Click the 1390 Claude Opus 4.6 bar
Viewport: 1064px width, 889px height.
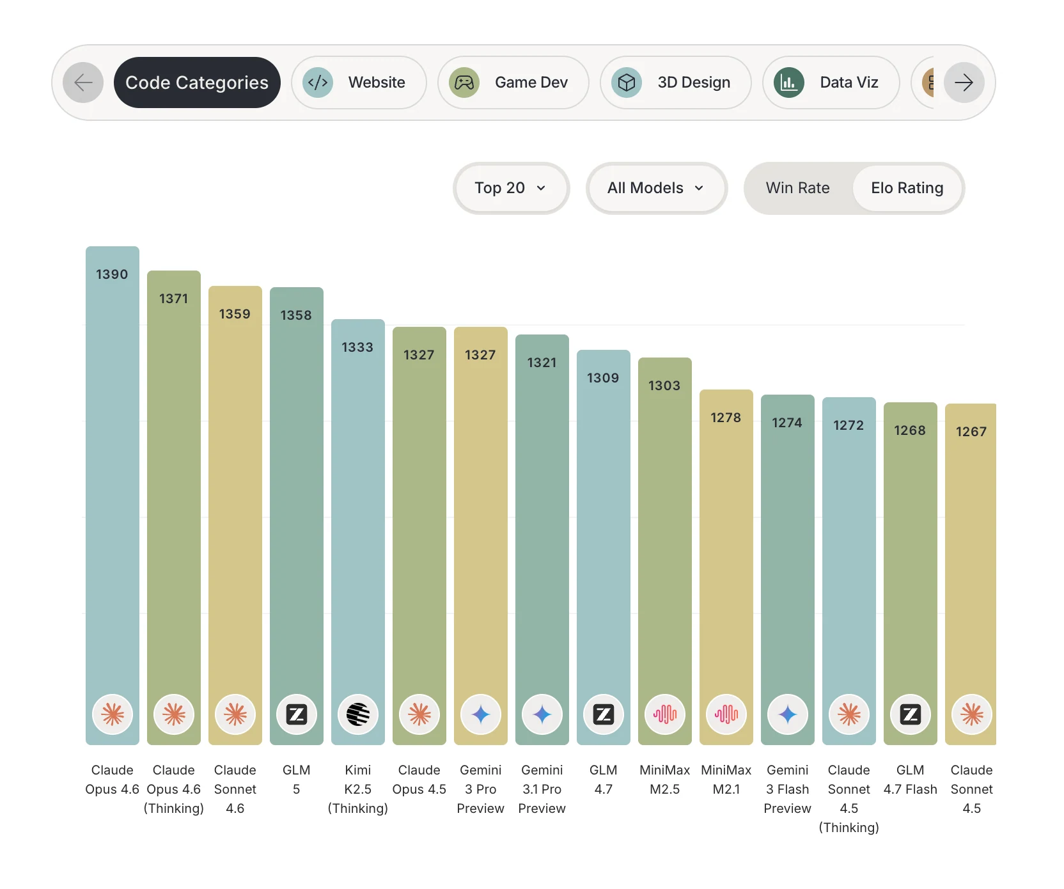point(113,496)
